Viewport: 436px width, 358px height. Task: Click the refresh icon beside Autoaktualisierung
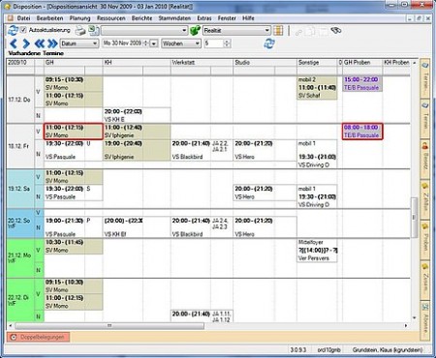(x=13, y=31)
